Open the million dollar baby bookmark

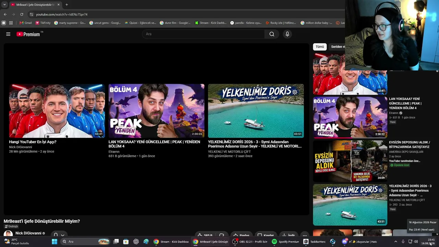(316, 23)
